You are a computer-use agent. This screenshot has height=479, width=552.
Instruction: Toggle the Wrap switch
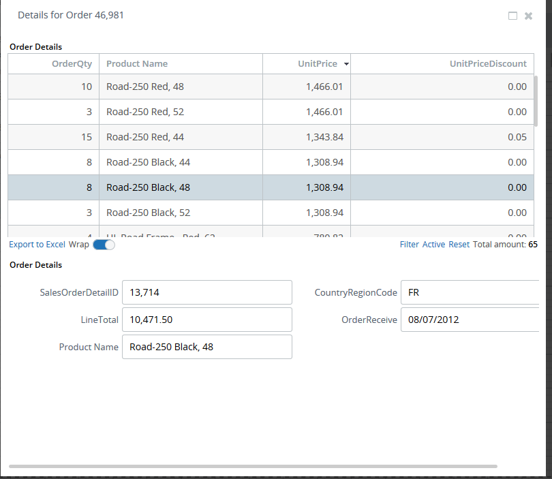click(x=104, y=245)
